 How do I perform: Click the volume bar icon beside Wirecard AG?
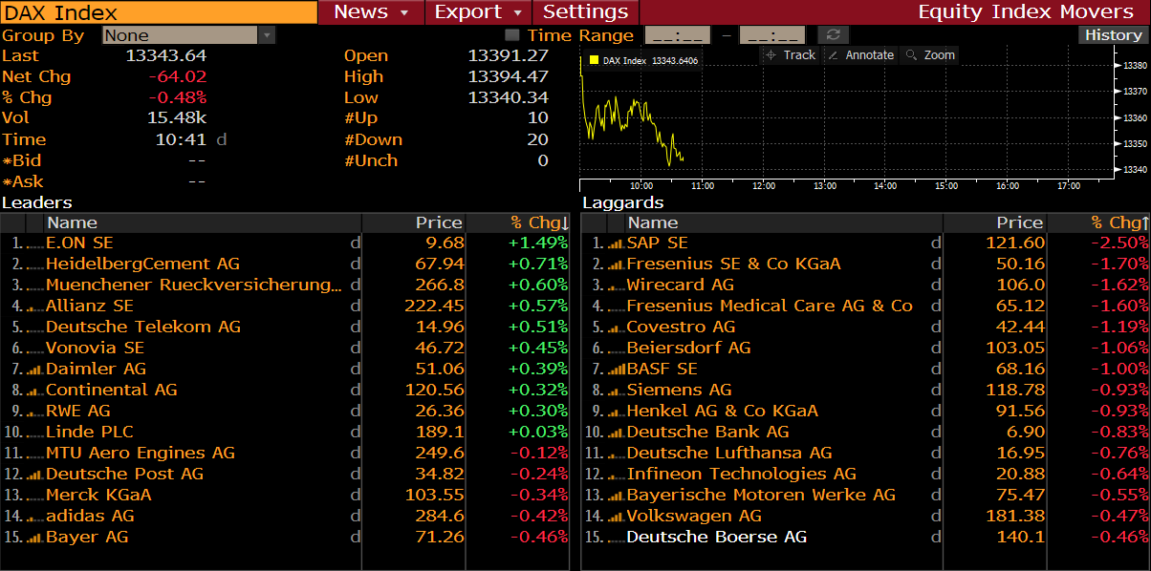615,285
